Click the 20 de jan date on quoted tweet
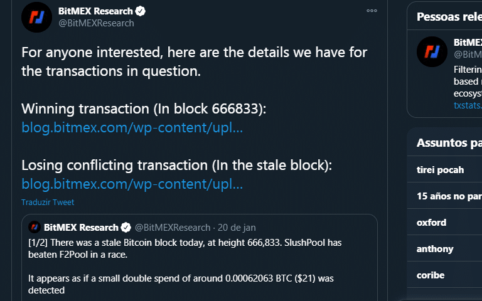The image size is (482, 301). [x=237, y=228]
